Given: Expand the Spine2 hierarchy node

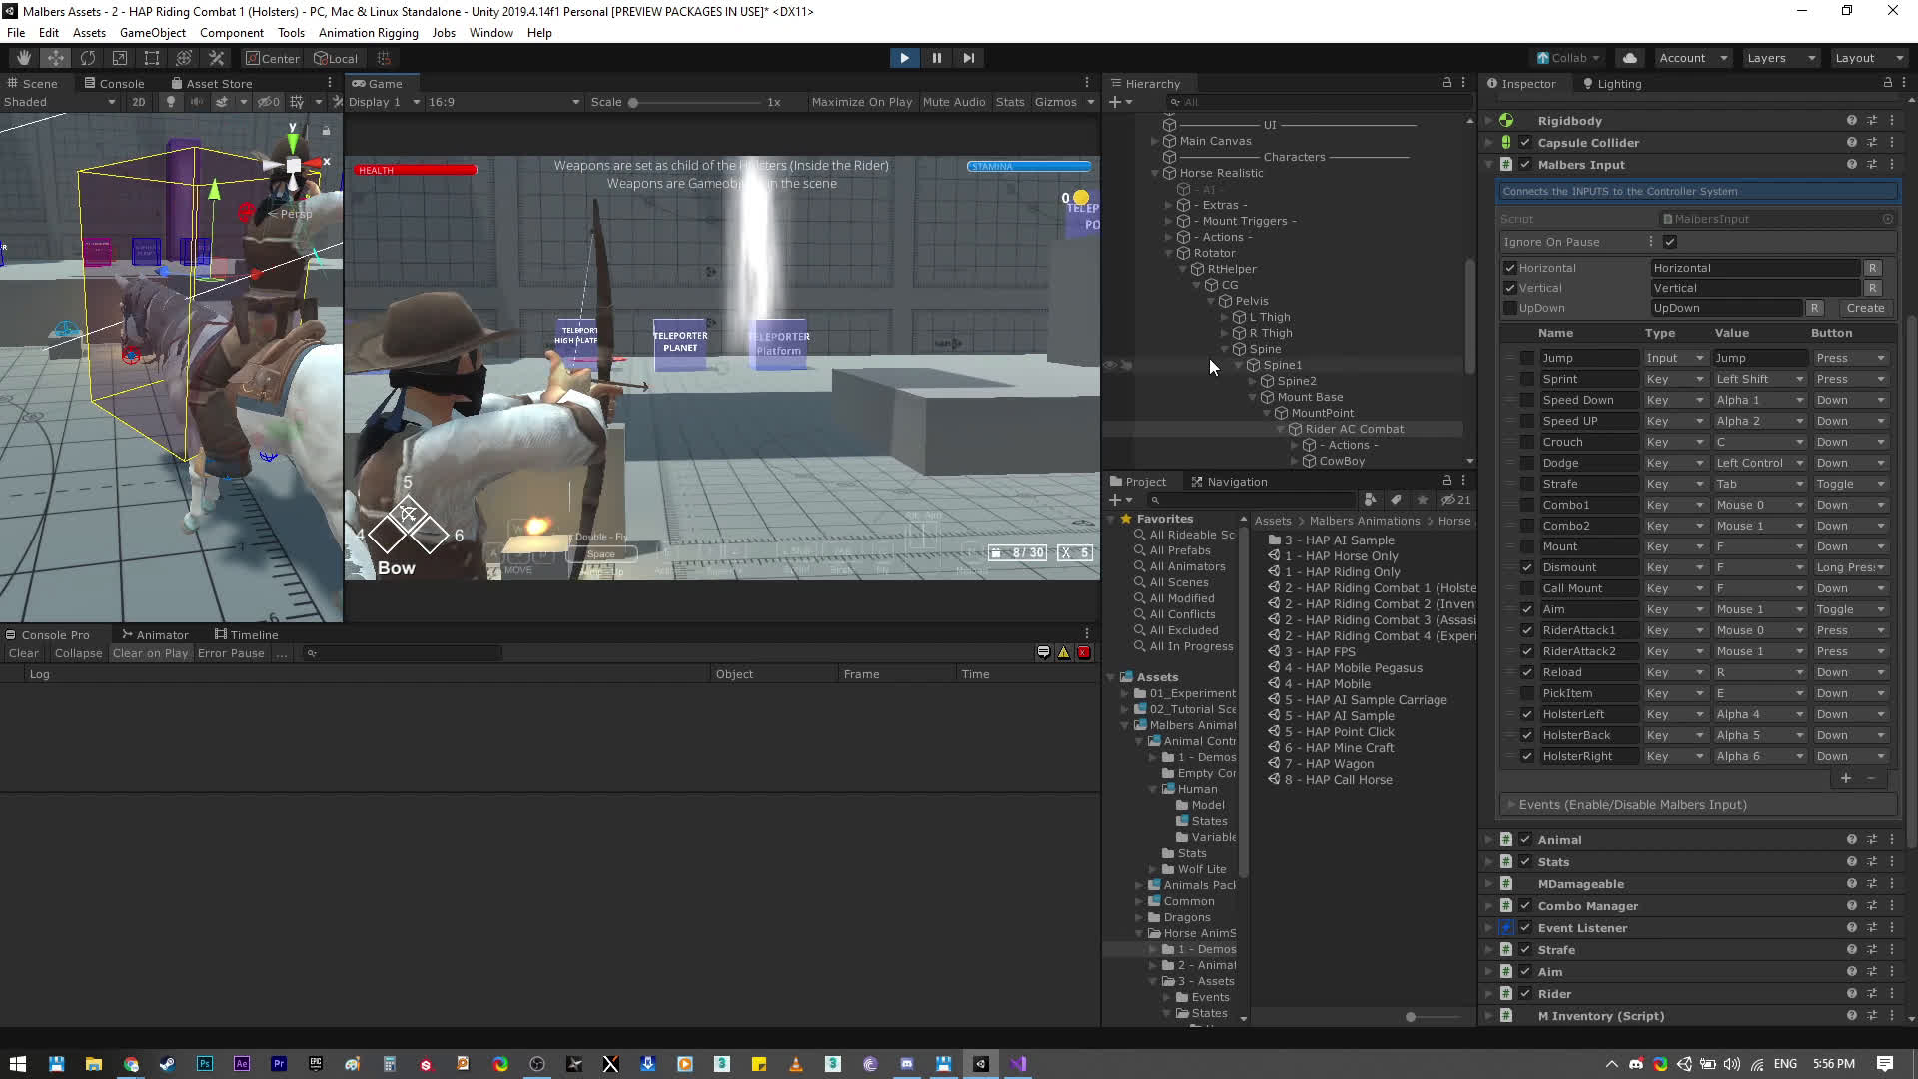Looking at the screenshot, I should [x=1253, y=381].
